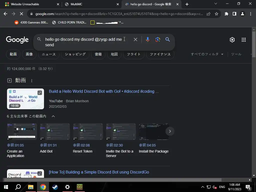Open Invite the Bot to a Server thumbnail
The image size is (256, 192).
pyautogui.click(x=121, y=131)
